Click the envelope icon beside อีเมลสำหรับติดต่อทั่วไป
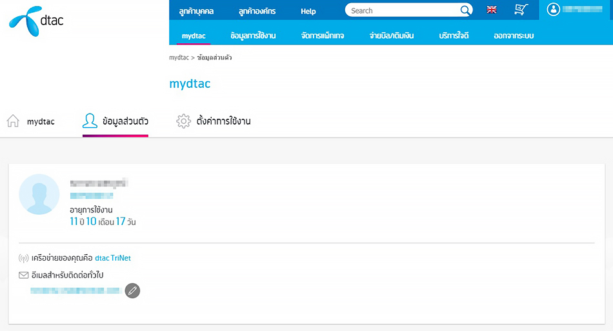Image resolution: width=613 pixels, height=331 pixels. click(x=23, y=275)
